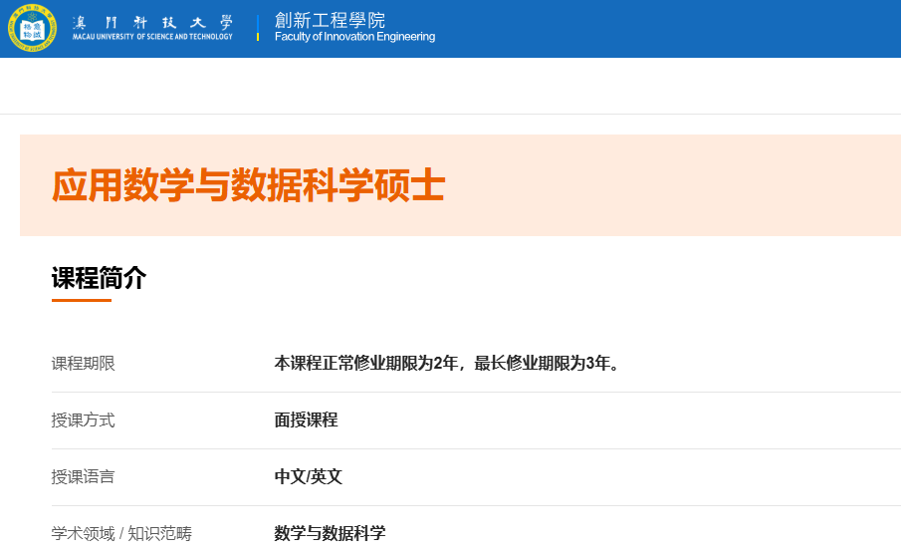Click the 课程简介 section heading

pyautogui.click(x=99, y=278)
